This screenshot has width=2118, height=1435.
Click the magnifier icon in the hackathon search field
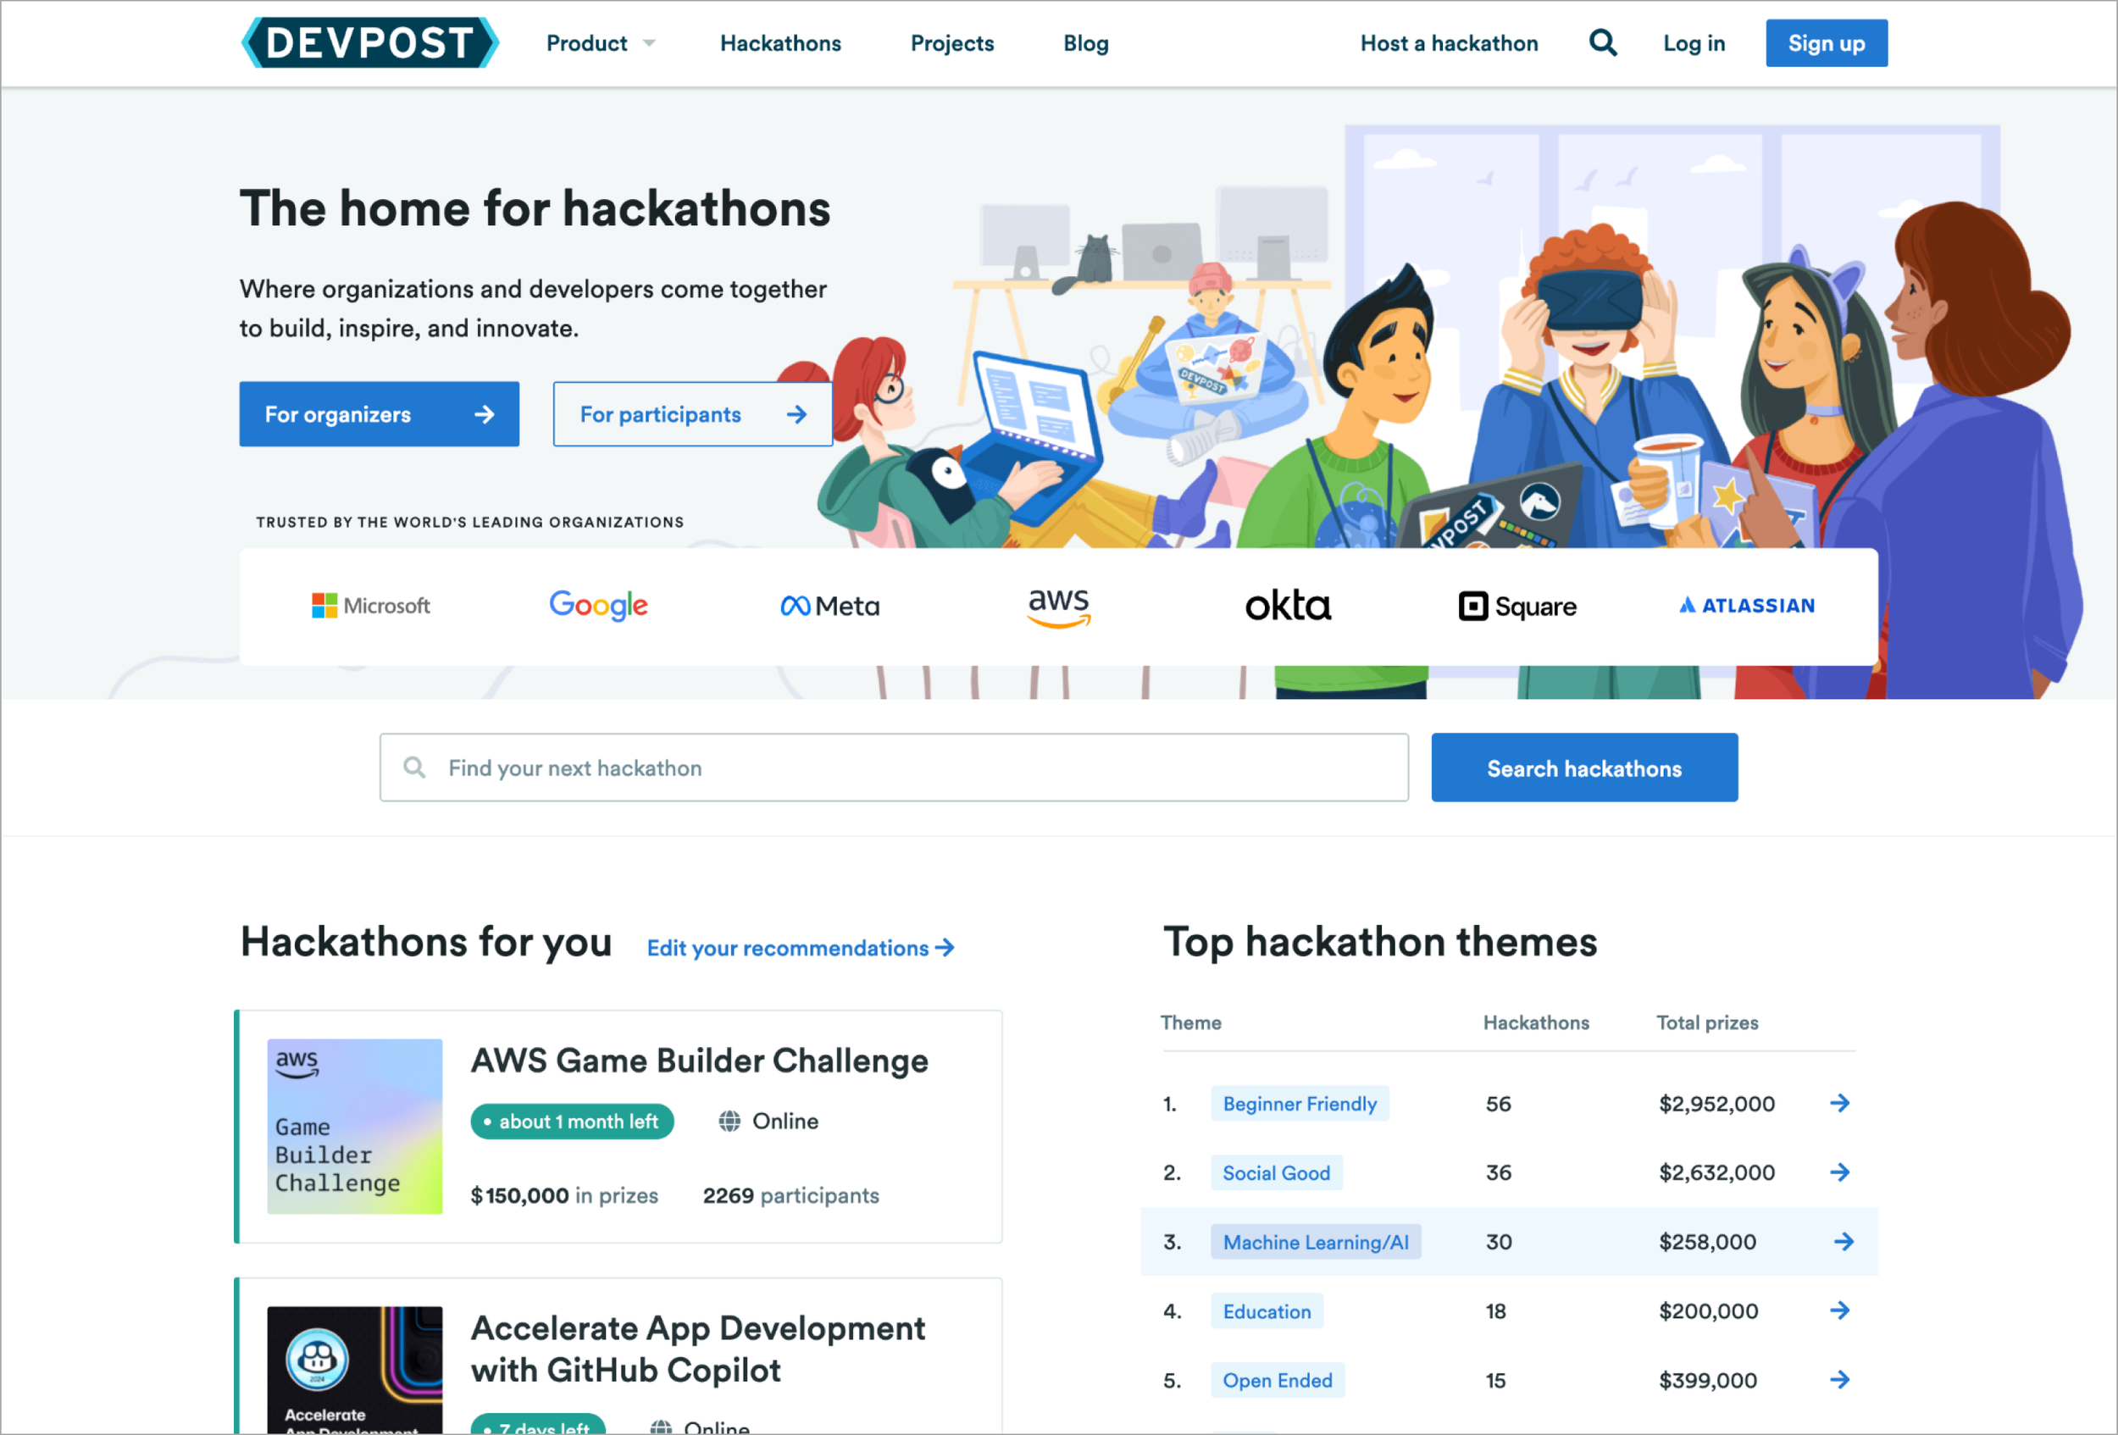pos(414,767)
